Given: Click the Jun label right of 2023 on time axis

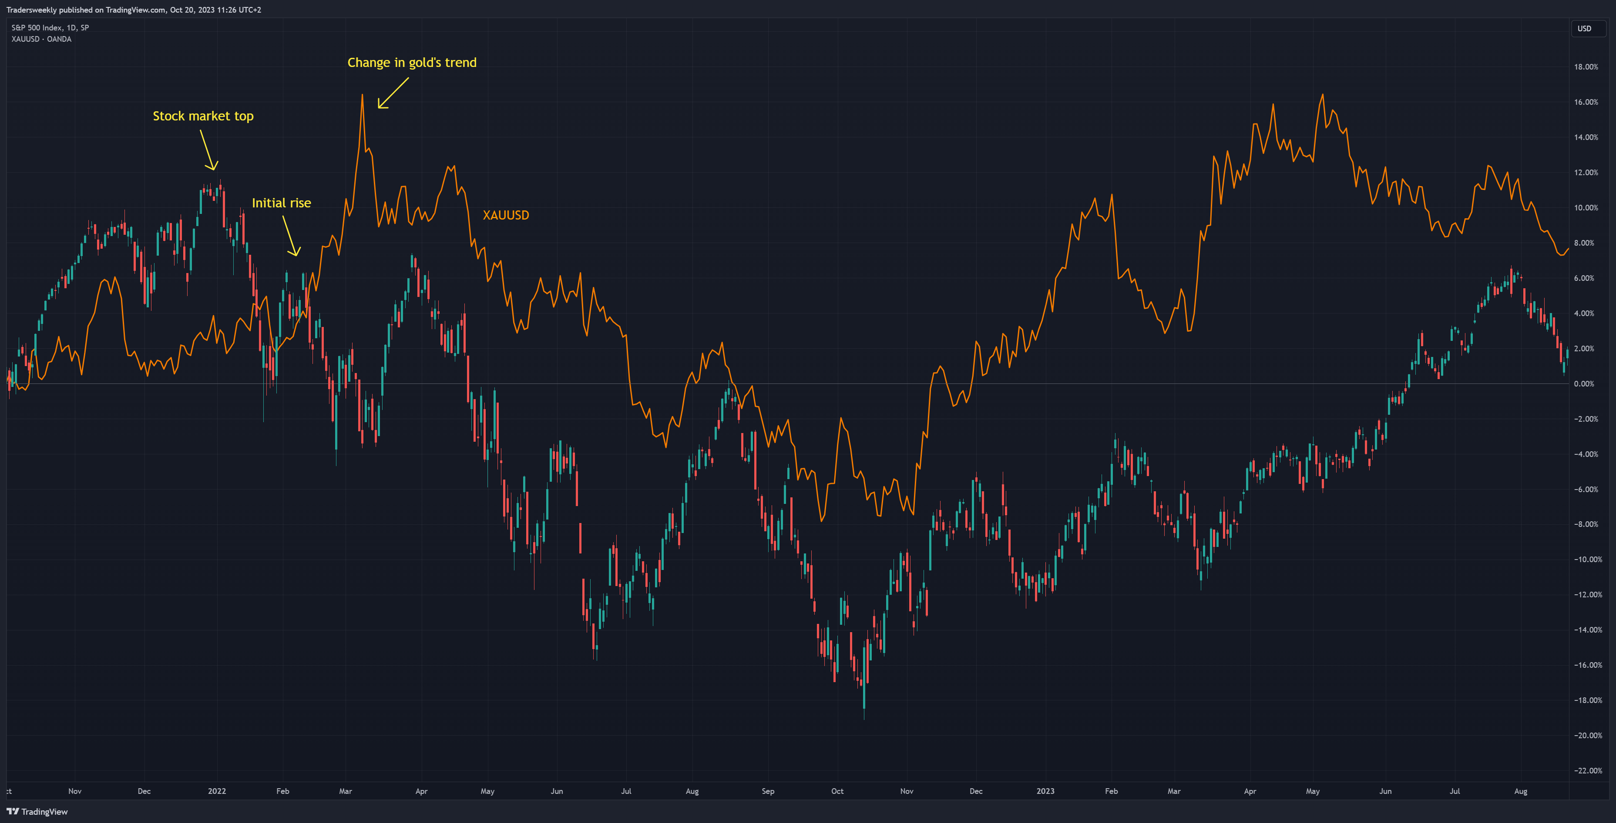Looking at the screenshot, I should click(x=1385, y=791).
